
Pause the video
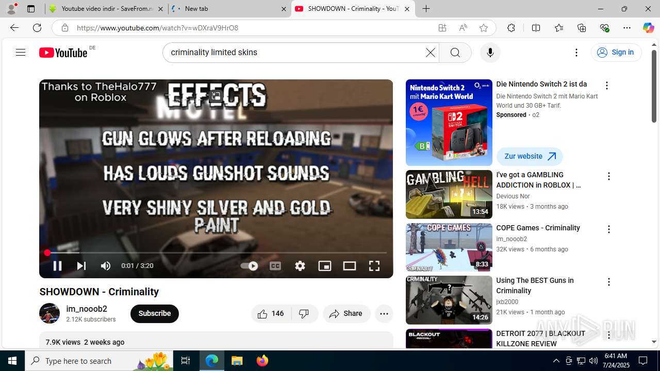[x=57, y=266]
